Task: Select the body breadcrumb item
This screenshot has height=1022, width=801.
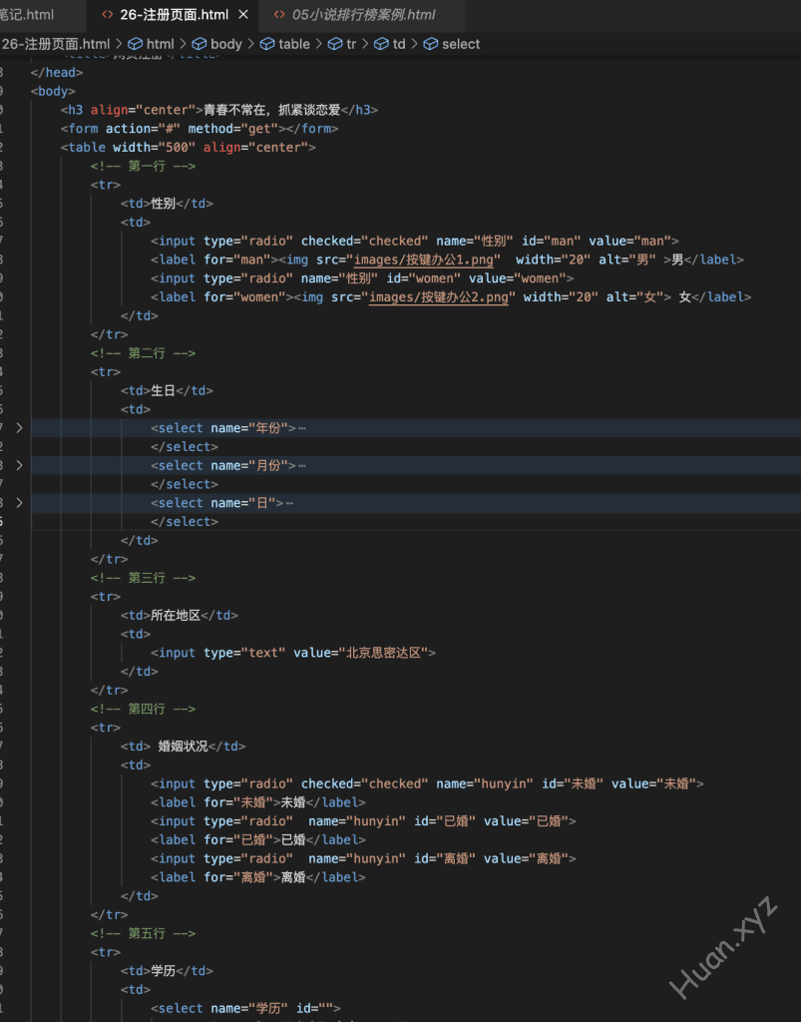Action: pyautogui.click(x=225, y=44)
